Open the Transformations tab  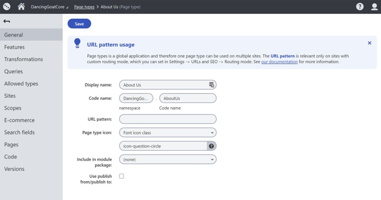tap(23, 59)
